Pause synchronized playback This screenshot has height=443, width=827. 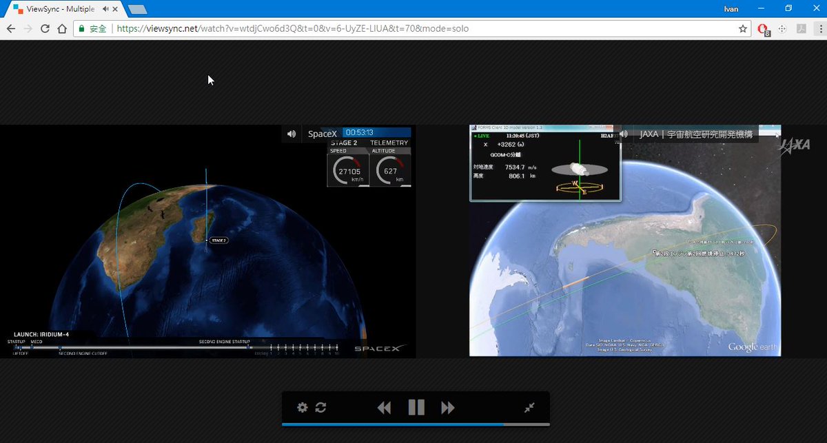416,407
